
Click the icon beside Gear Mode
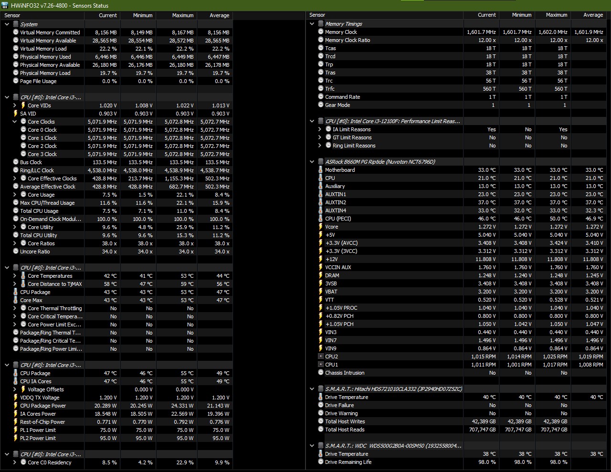pos(321,105)
